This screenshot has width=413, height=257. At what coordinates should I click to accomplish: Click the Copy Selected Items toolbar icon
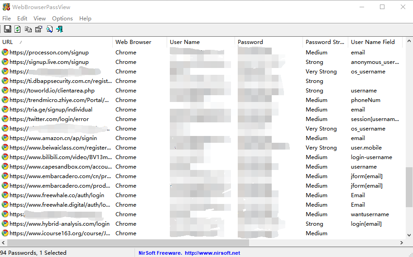click(x=28, y=29)
